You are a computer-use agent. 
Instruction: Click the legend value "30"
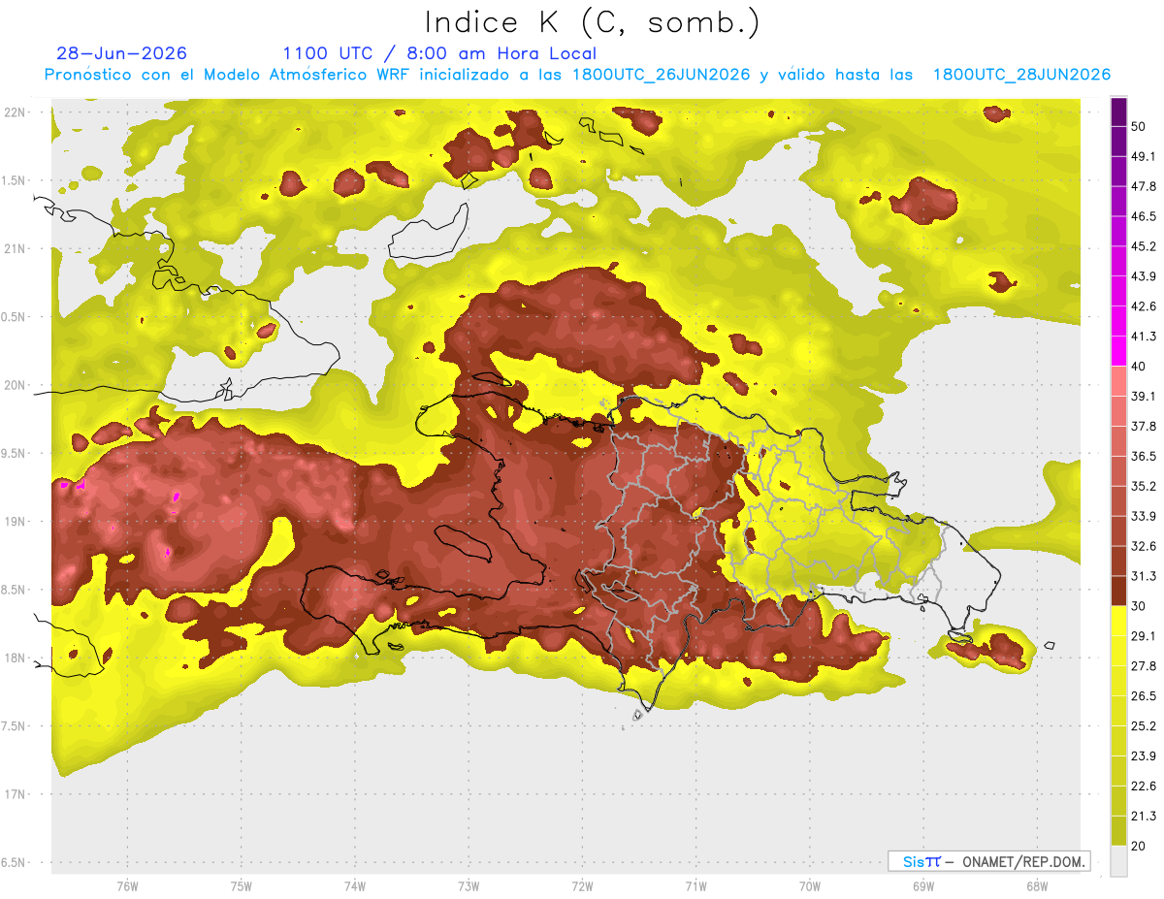[x=1141, y=606]
